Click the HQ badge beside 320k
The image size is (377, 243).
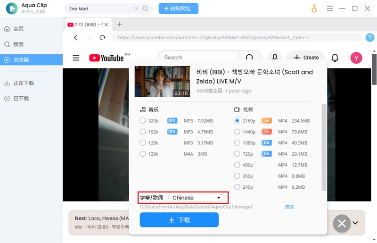click(x=172, y=121)
